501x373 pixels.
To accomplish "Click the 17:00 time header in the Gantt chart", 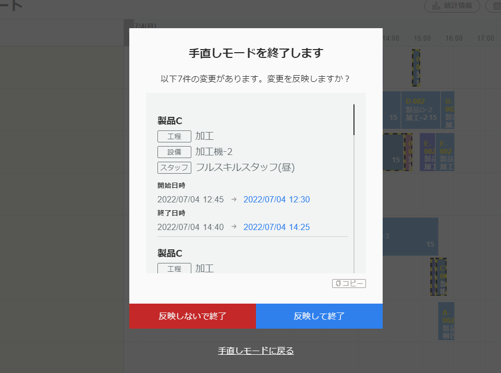I will 486,39.
